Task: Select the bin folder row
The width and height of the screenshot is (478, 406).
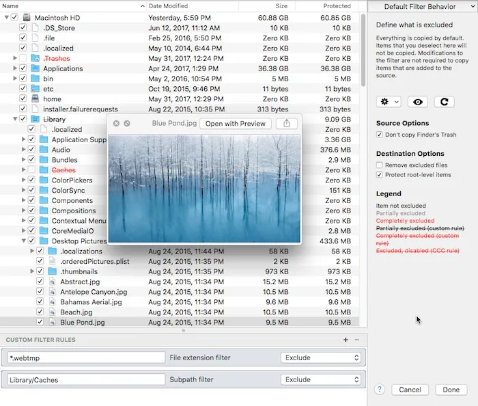Action: (x=180, y=79)
